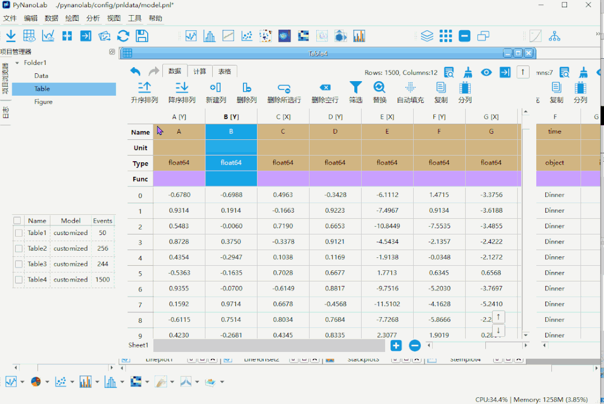The image size is (604, 404).
Task: Check the Table4 row checkbox
Action: pyautogui.click(x=18, y=280)
